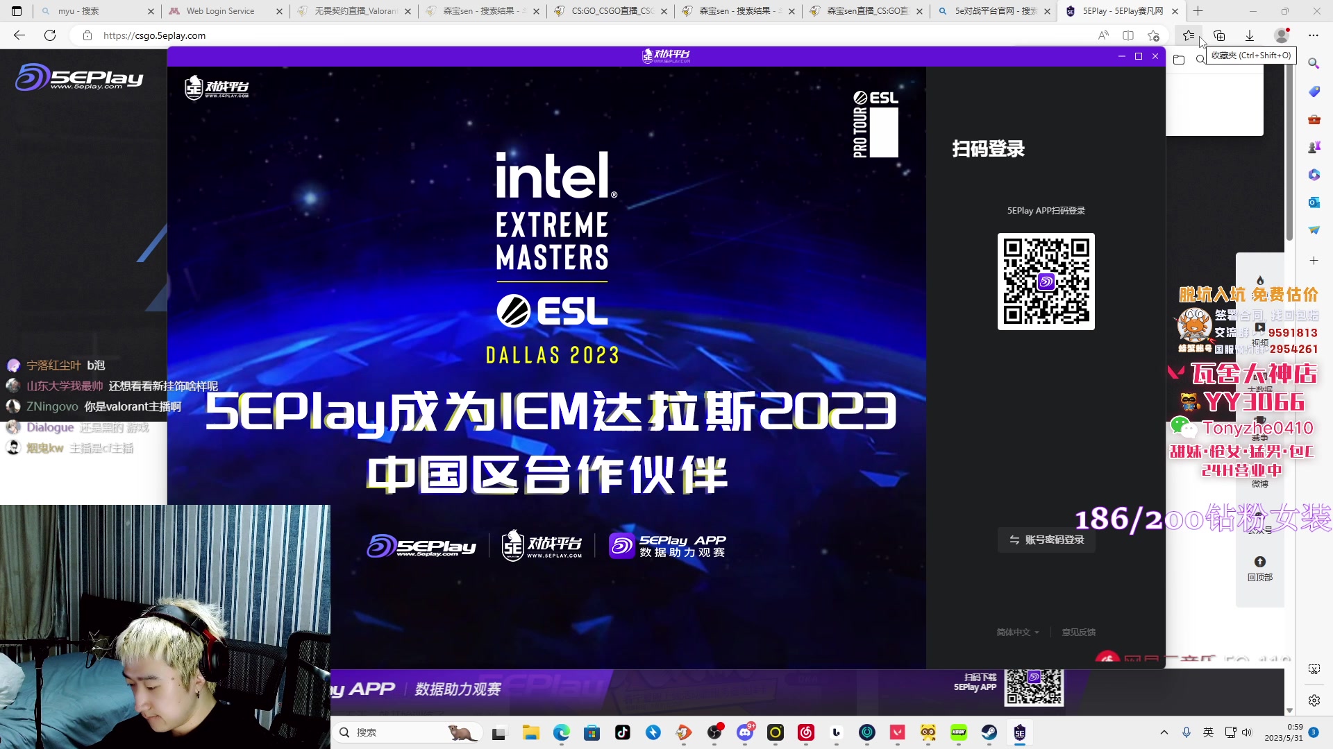Open Discord from the taskbar

tap(745, 732)
